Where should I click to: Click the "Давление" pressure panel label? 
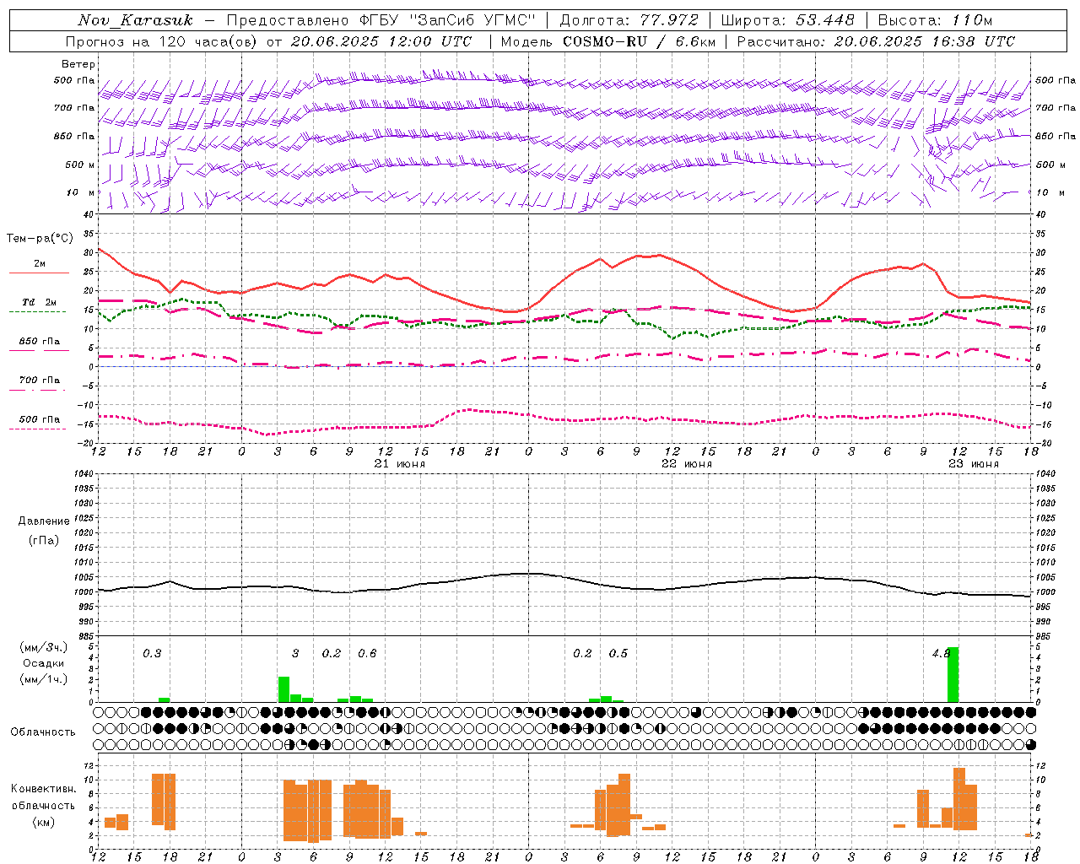tap(44, 521)
